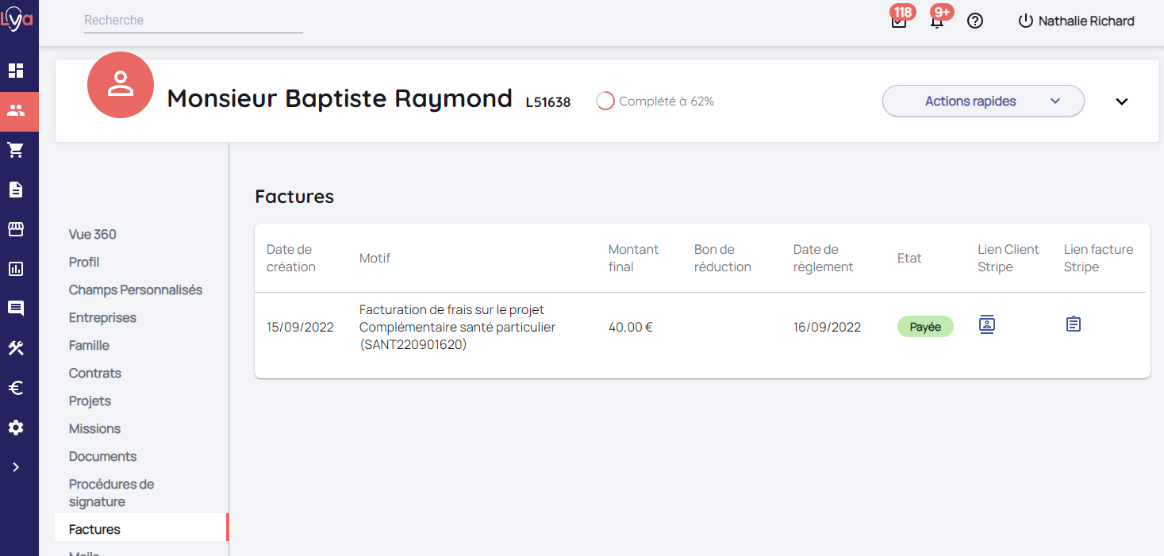Click the shopping cart sidebar icon

coord(16,150)
